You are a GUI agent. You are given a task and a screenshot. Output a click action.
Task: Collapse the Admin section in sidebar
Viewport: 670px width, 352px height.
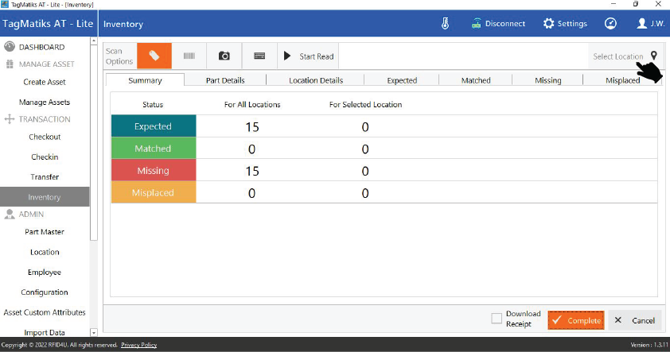click(32, 215)
